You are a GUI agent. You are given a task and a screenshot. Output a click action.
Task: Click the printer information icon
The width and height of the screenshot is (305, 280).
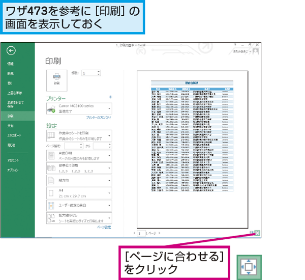click(110, 97)
